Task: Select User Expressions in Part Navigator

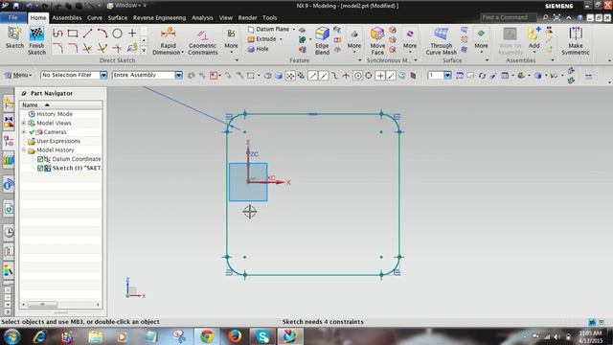Action: coord(58,141)
